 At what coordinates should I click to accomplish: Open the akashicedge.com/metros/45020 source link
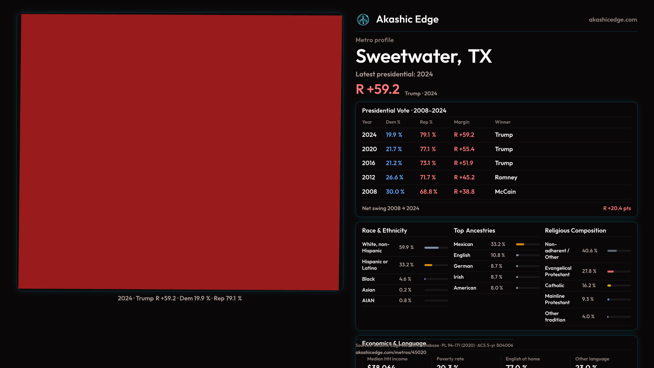[x=391, y=352]
